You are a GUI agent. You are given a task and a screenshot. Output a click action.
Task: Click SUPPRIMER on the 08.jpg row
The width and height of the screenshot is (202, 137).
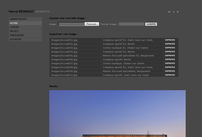pyautogui.click(x=170, y=67)
